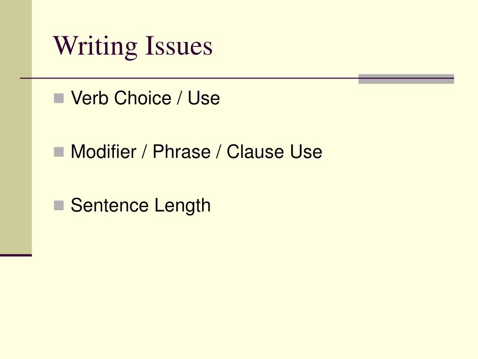Click the gray bullet beside Modifier

coord(59,152)
